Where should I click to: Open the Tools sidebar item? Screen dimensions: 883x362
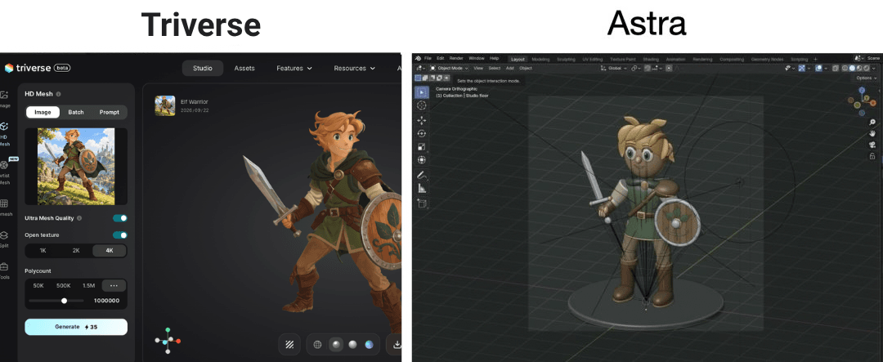4,270
